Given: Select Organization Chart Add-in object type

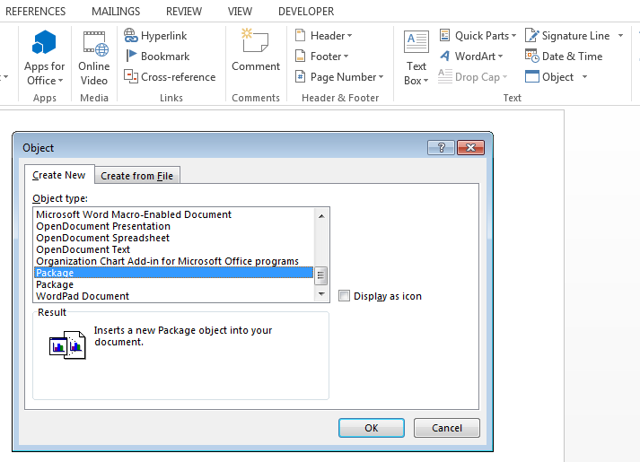Looking at the screenshot, I should coord(174,261).
